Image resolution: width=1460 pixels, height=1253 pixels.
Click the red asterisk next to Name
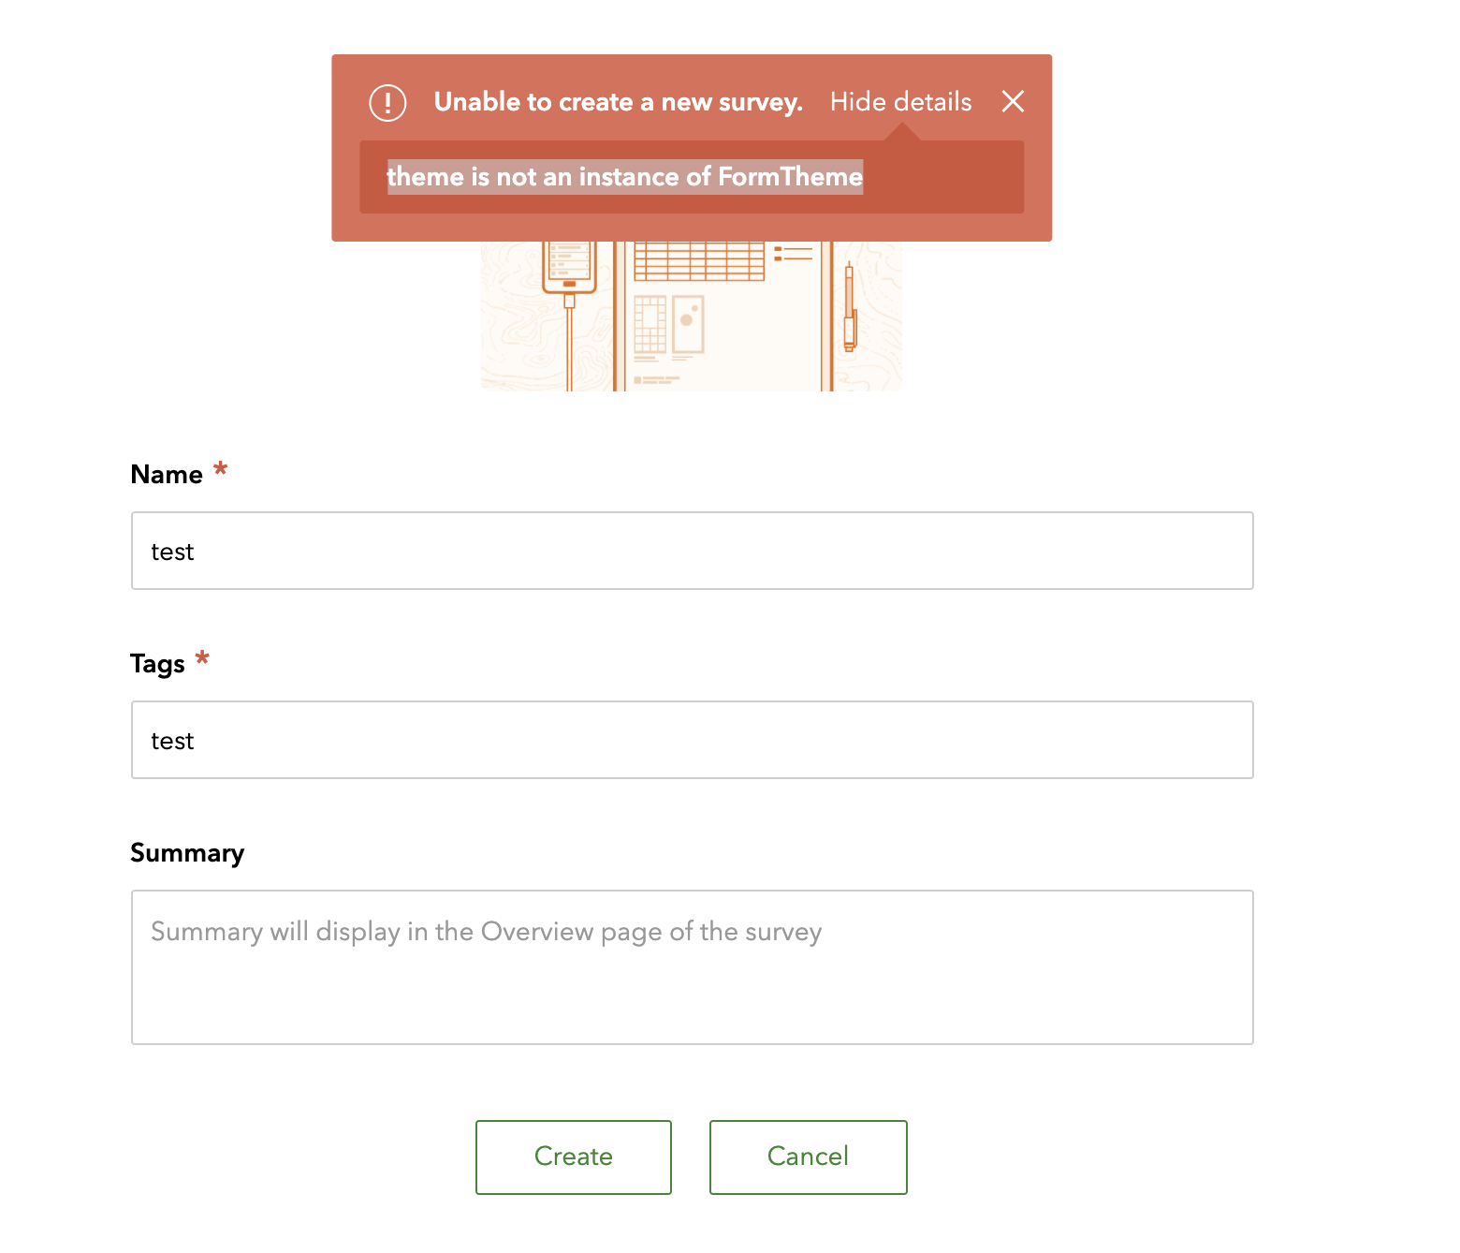[221, 469]
